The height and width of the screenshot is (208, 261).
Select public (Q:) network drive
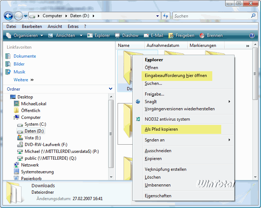pyautogui.click(x=51, y=158)
